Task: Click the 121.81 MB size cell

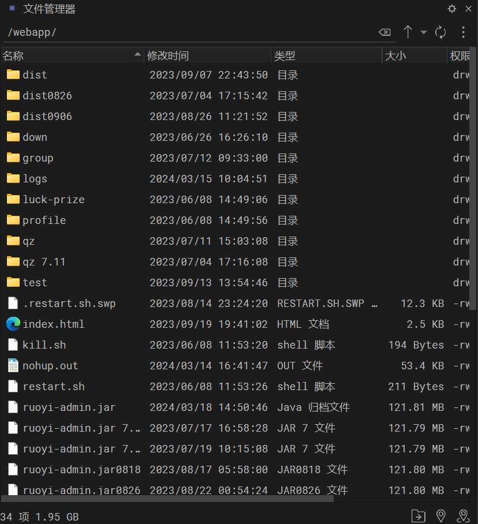Action: (x=416, y=407)
